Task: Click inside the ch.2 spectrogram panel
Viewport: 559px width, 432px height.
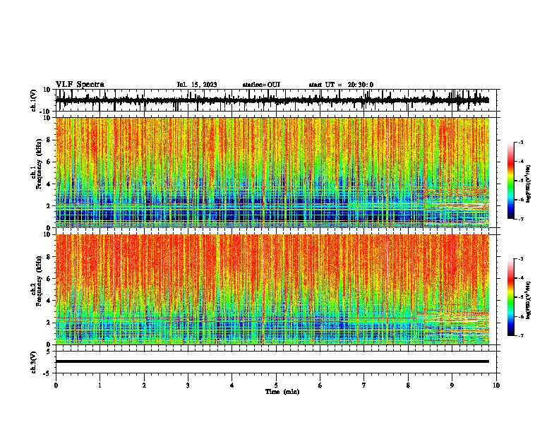Action: tap(272, 289)
